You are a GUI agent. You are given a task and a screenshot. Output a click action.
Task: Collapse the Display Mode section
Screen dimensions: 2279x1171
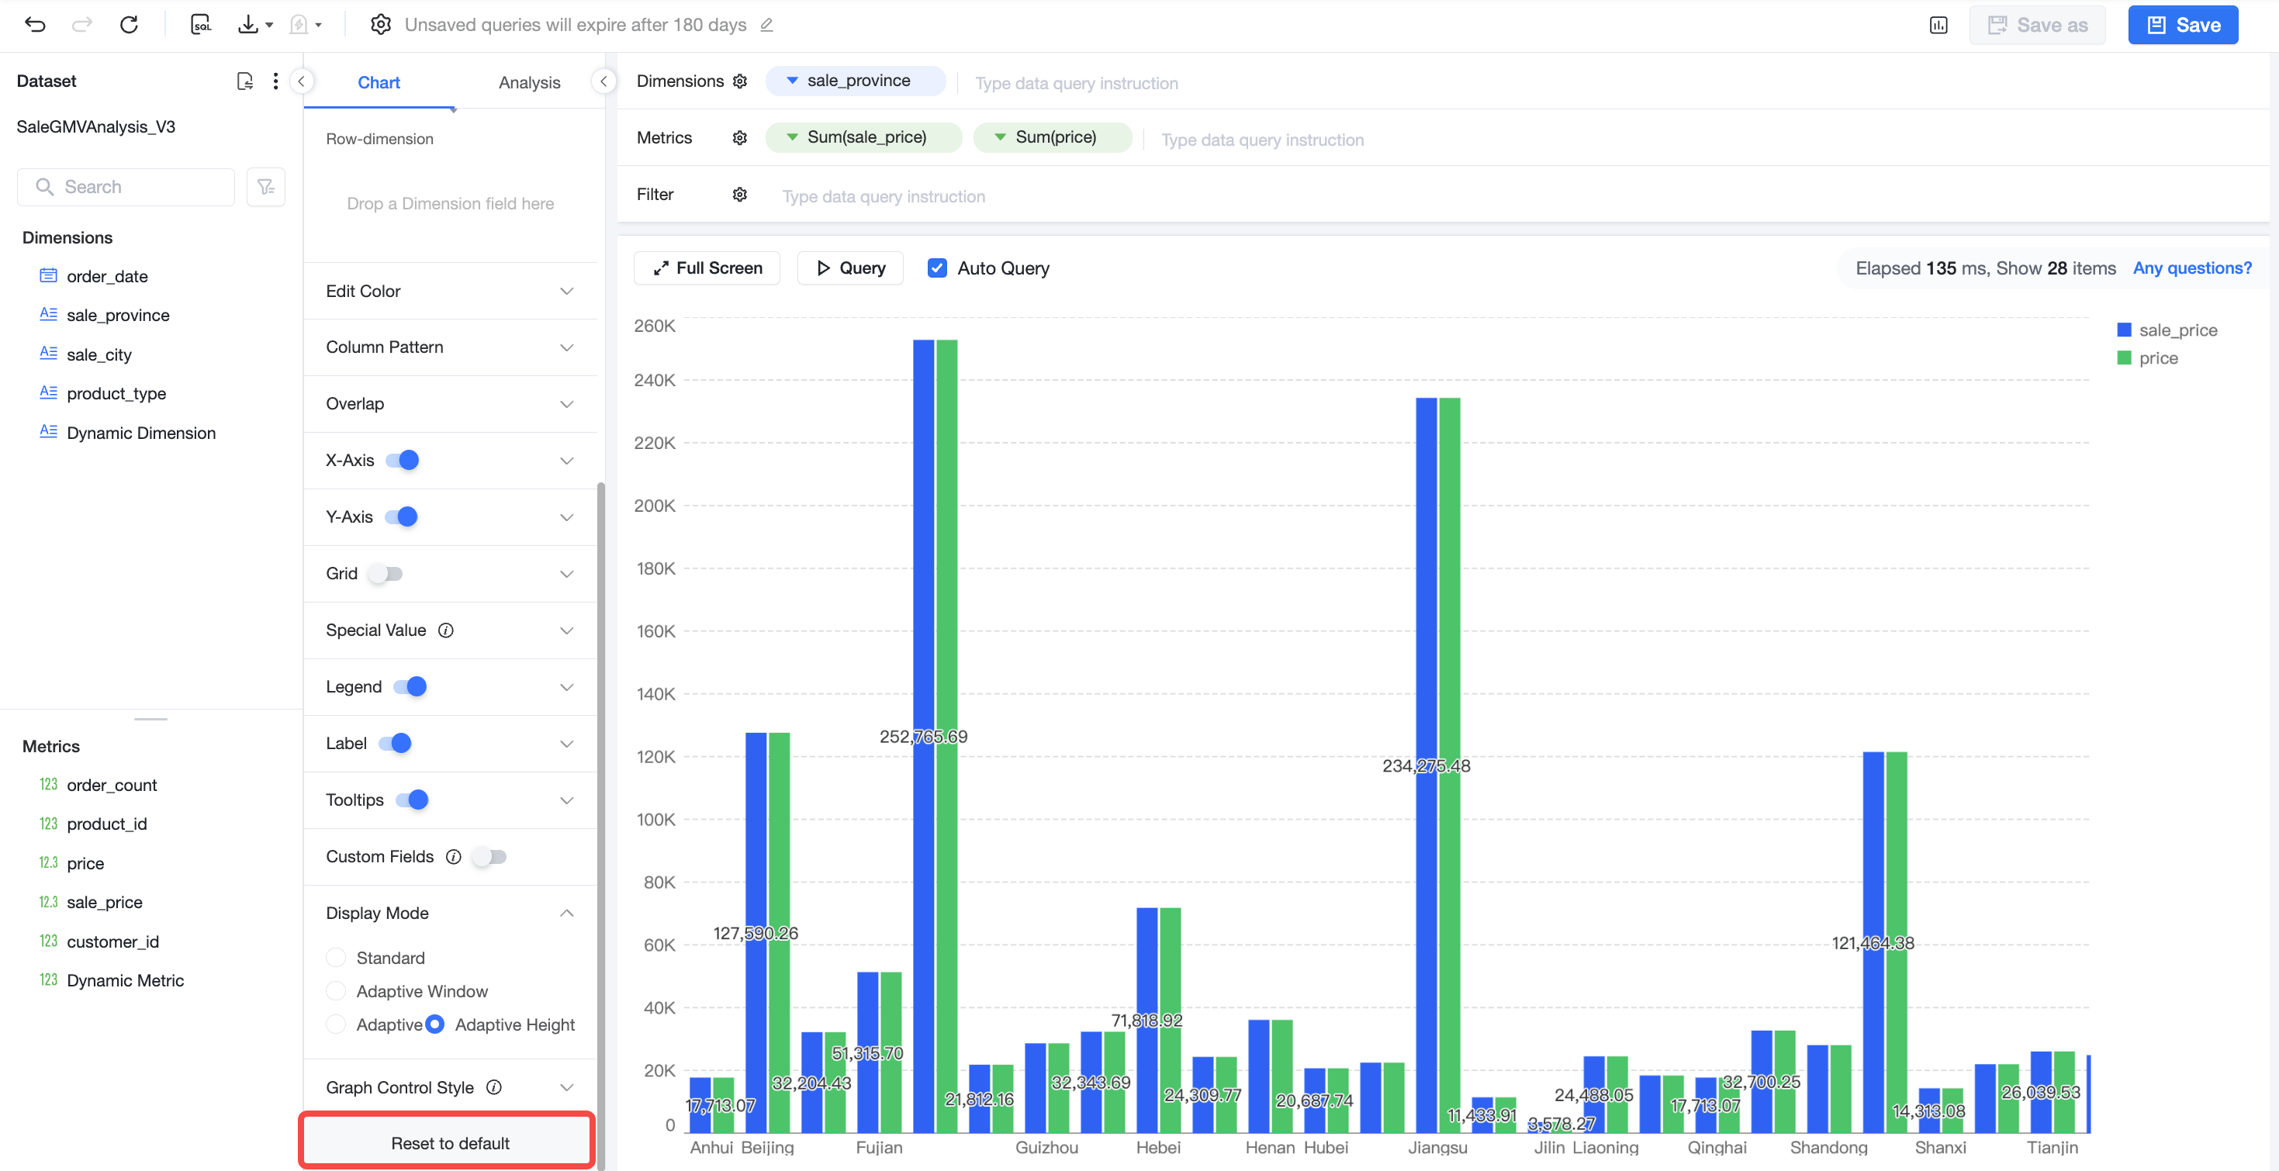[566, 913]
